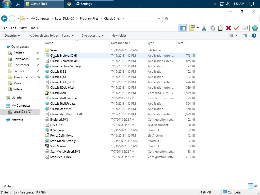Click the Forward navigation arrow
This screenshot has width=260, height=195.
click(12, 19)
